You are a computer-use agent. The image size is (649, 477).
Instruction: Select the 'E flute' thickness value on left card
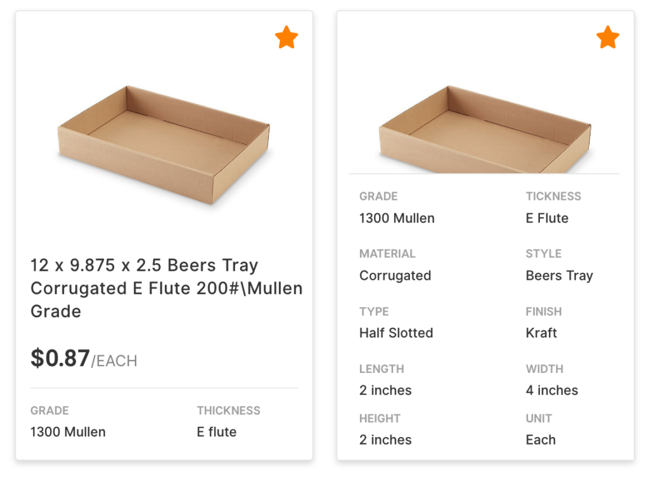[x=217, y=432]
